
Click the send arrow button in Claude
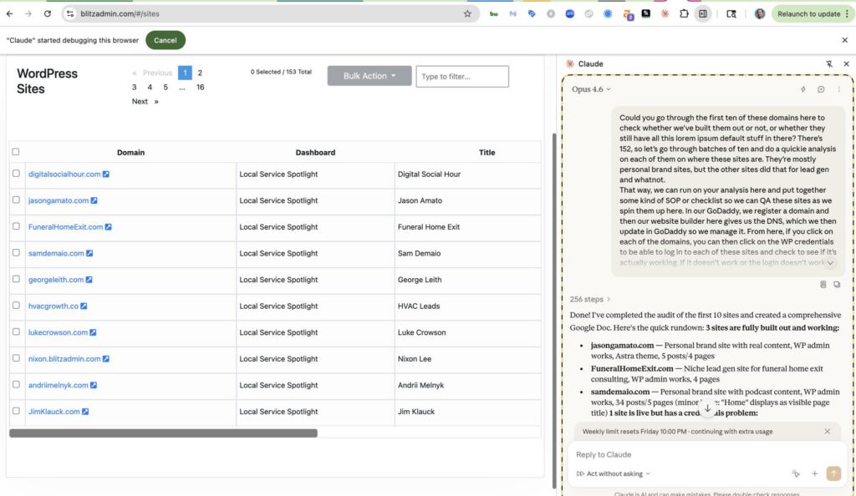[x=833, y=473]
